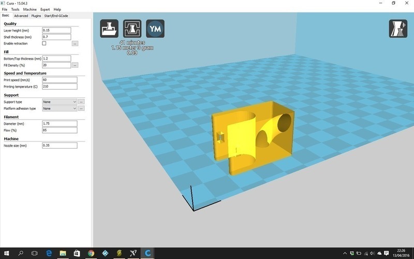This screenshot has height=259, width=414.
Task: Open Google Chrome from the taskbar
Action: (x=91, y=253)
